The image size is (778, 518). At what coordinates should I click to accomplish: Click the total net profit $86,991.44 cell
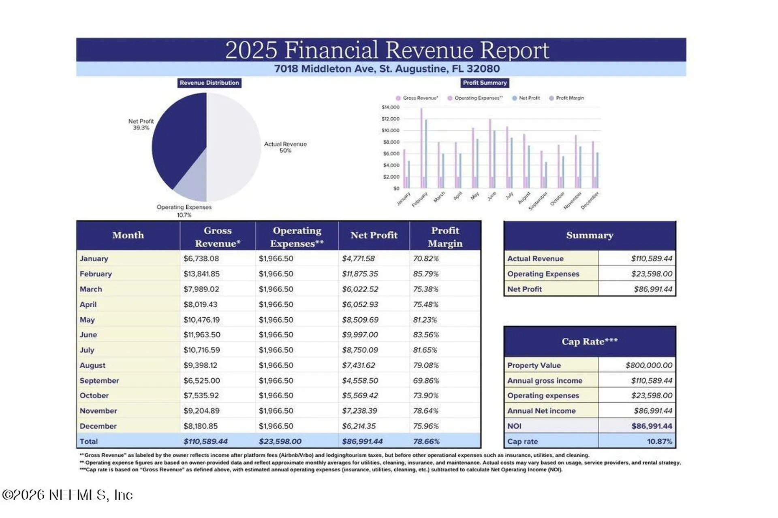coord(362,441)
